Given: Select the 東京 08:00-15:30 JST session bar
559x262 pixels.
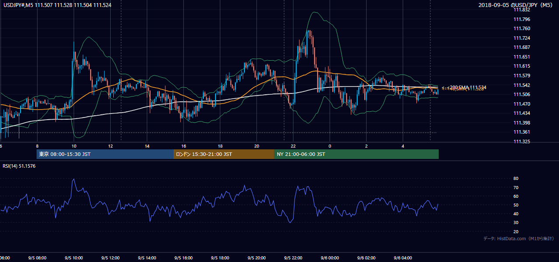Looking at the screenshot, I should pos(105,154).
